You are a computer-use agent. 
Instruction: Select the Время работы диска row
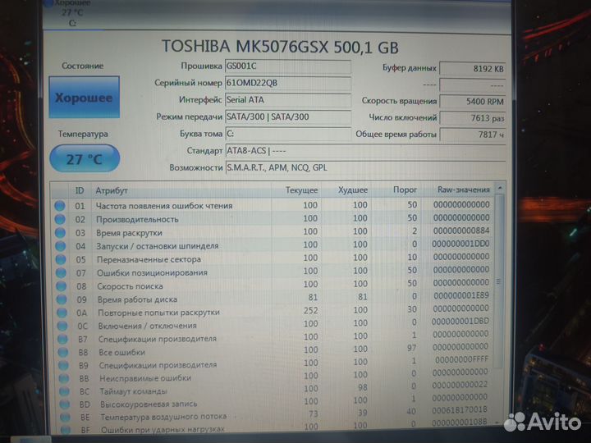[x=274, y=299]
